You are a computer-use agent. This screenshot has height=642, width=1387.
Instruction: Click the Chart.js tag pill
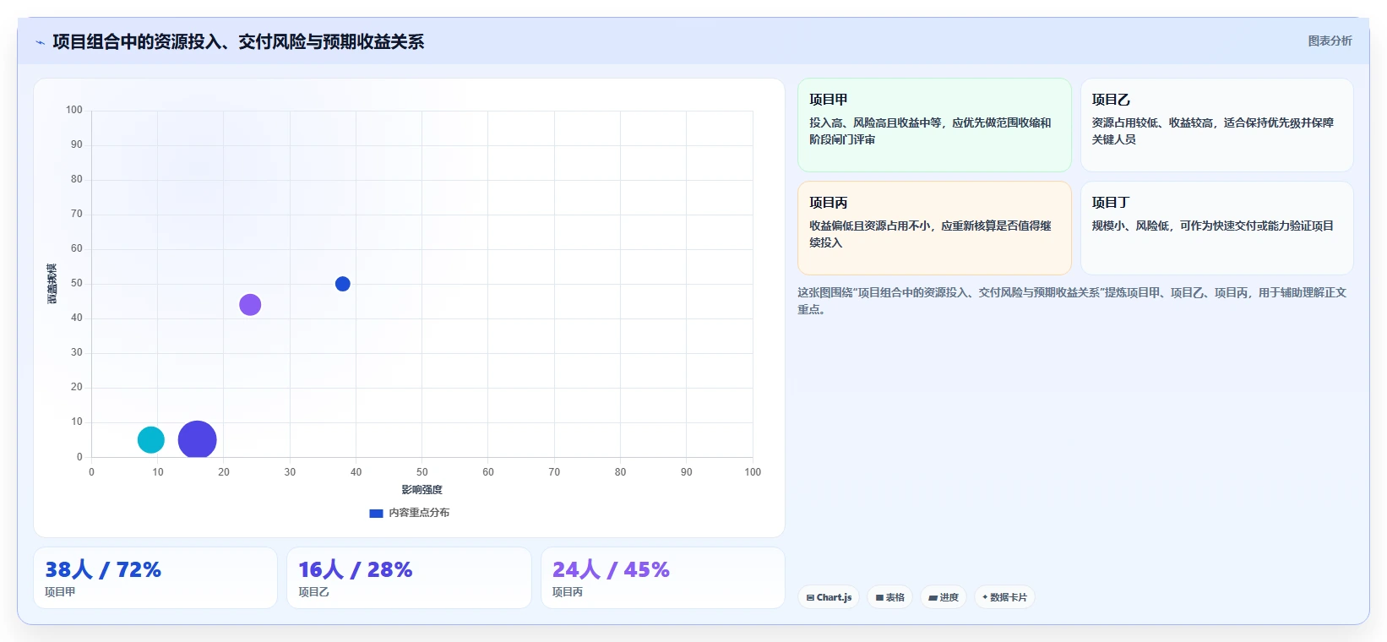pyautogui.click(x=829, y=597)
